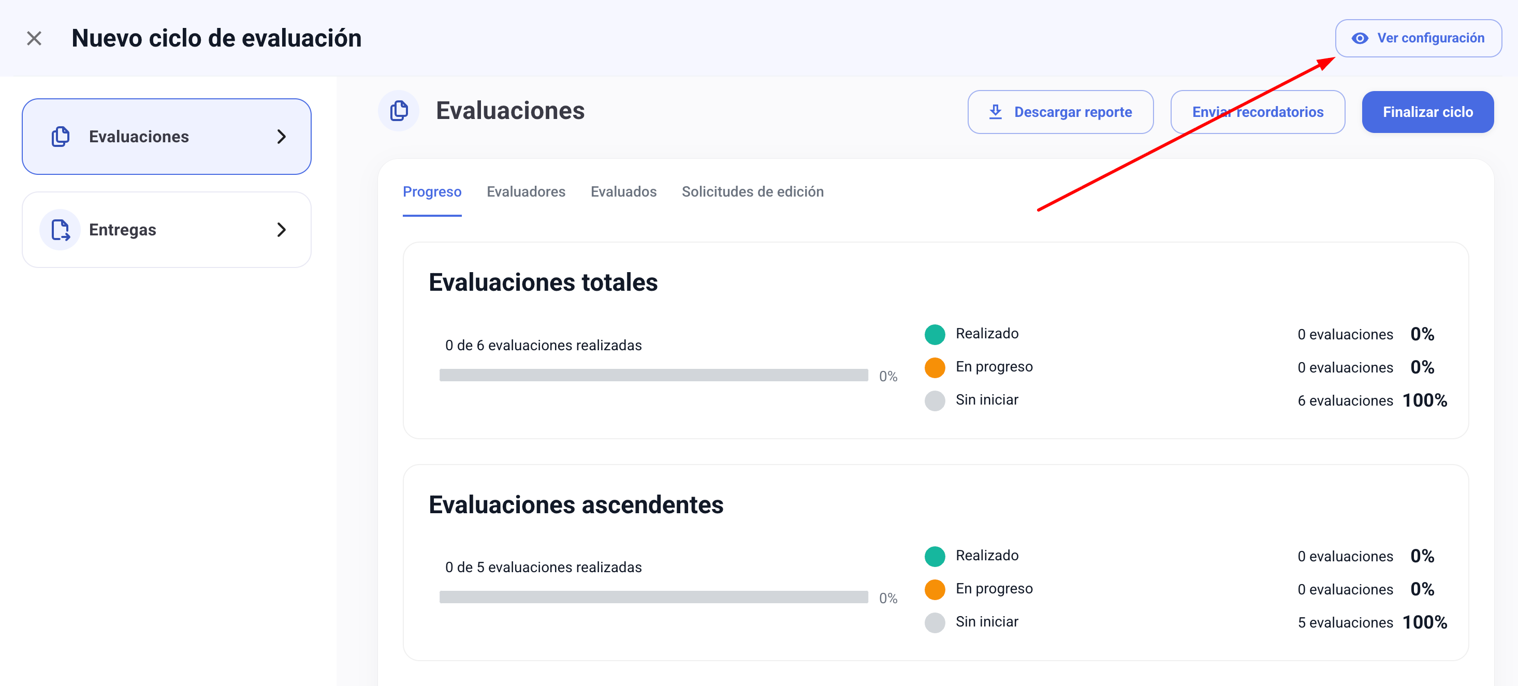The width and height of the screenshot is (1518, 686).
Task: Expand the Evaluaciones sidebar chevron
Action: point(282,137)
